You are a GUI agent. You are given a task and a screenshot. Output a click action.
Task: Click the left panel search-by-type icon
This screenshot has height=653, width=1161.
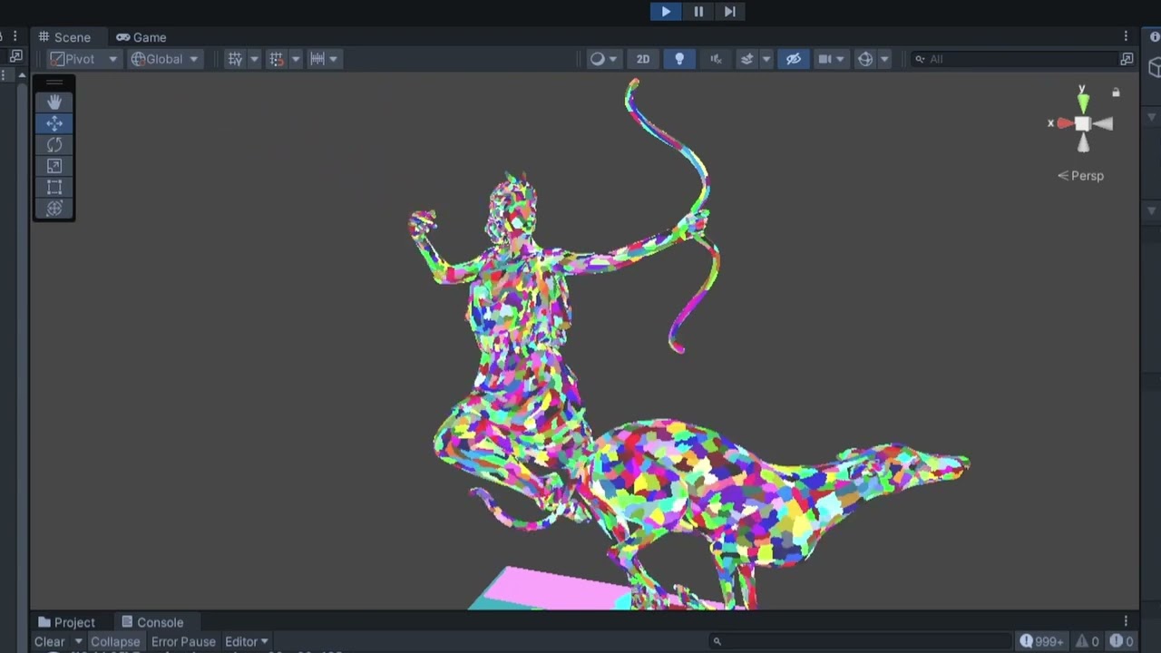pos(15,56)
